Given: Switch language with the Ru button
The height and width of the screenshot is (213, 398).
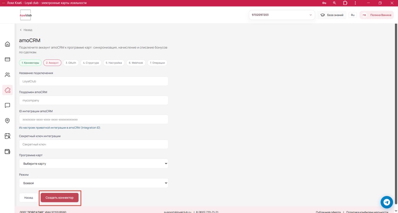Looking at the screenshot, I should coord(353,15).
